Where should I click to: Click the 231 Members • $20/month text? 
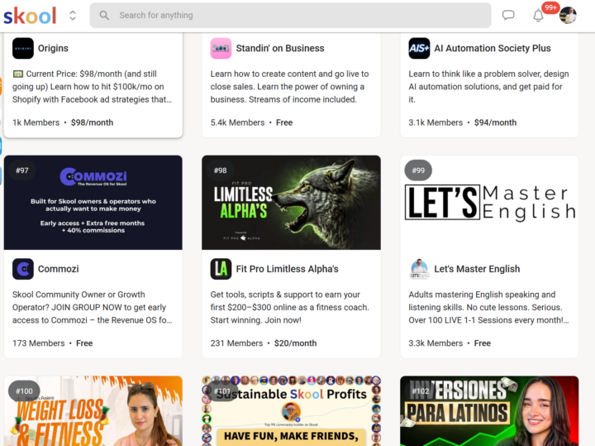(x=264, y=343)
